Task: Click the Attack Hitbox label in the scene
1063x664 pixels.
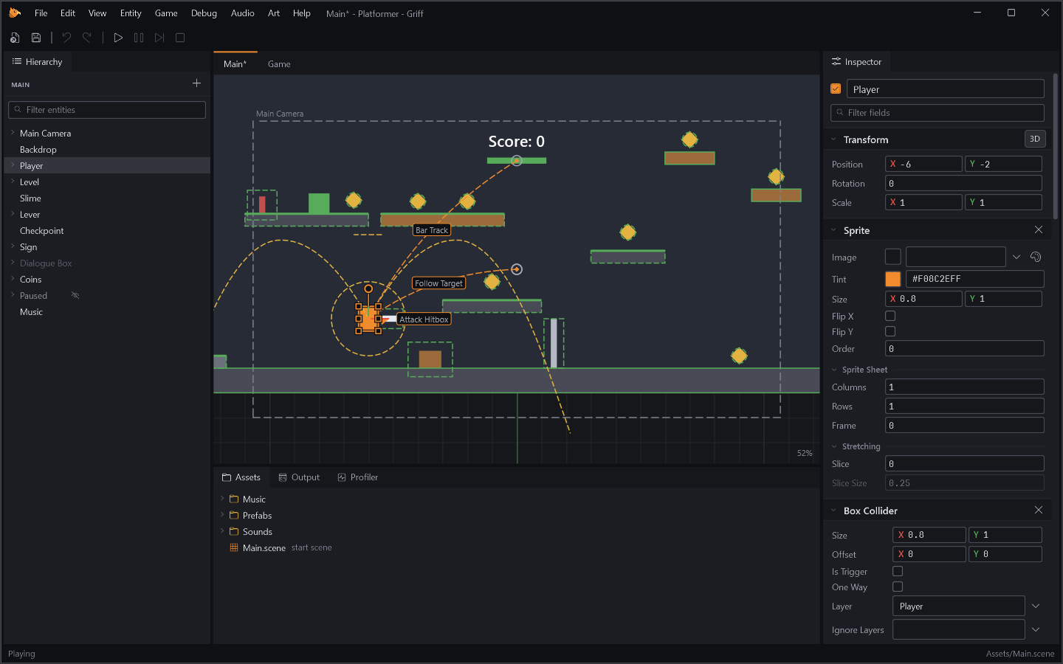Action: 424,319
